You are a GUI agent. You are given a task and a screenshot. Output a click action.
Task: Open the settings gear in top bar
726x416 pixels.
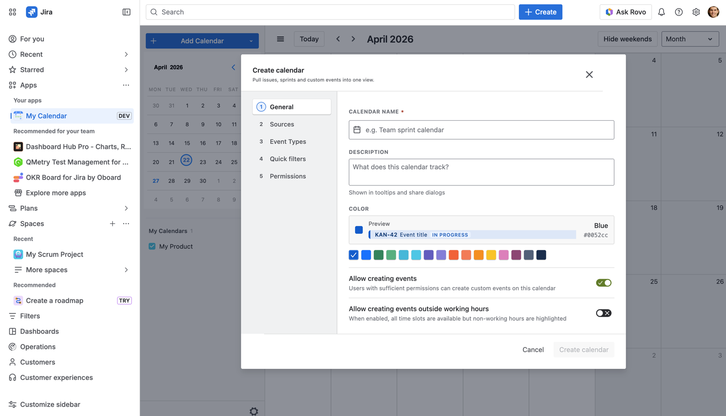[696, 12]
